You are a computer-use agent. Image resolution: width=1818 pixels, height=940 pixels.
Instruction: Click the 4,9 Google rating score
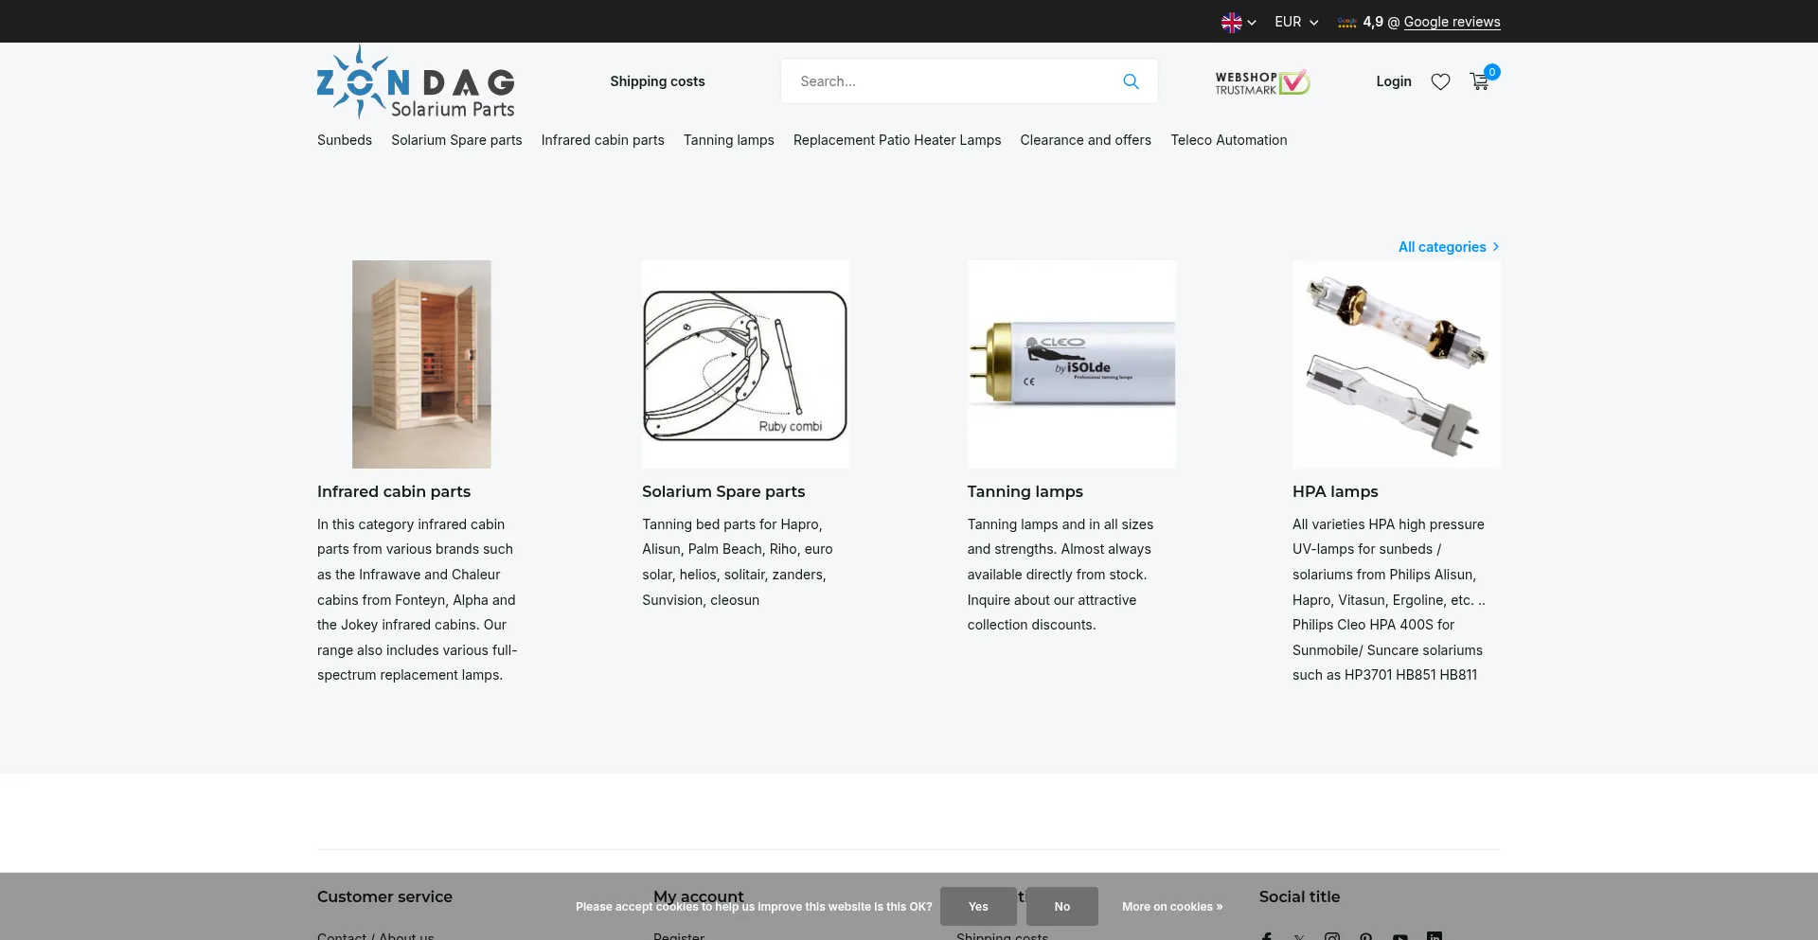[x=1373, y=22]
